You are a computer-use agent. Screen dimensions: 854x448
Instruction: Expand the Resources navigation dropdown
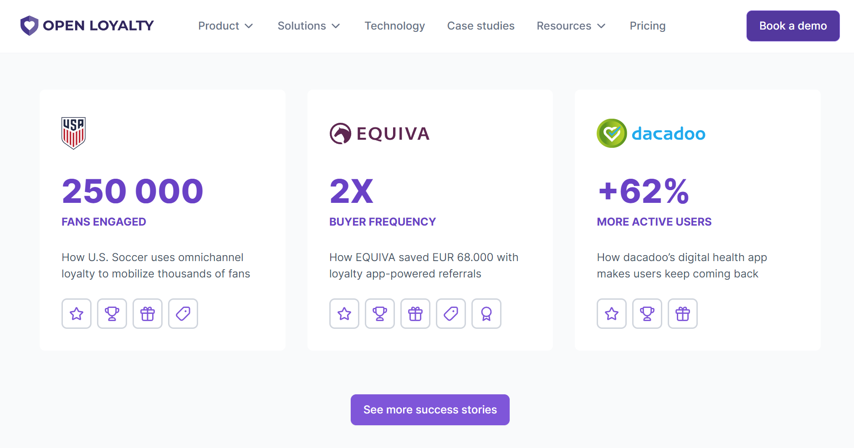pos(571,26)
